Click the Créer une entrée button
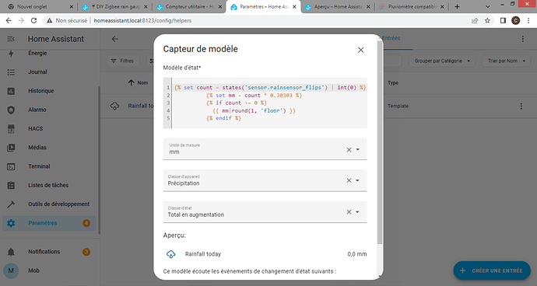 (x=492, y=270)
